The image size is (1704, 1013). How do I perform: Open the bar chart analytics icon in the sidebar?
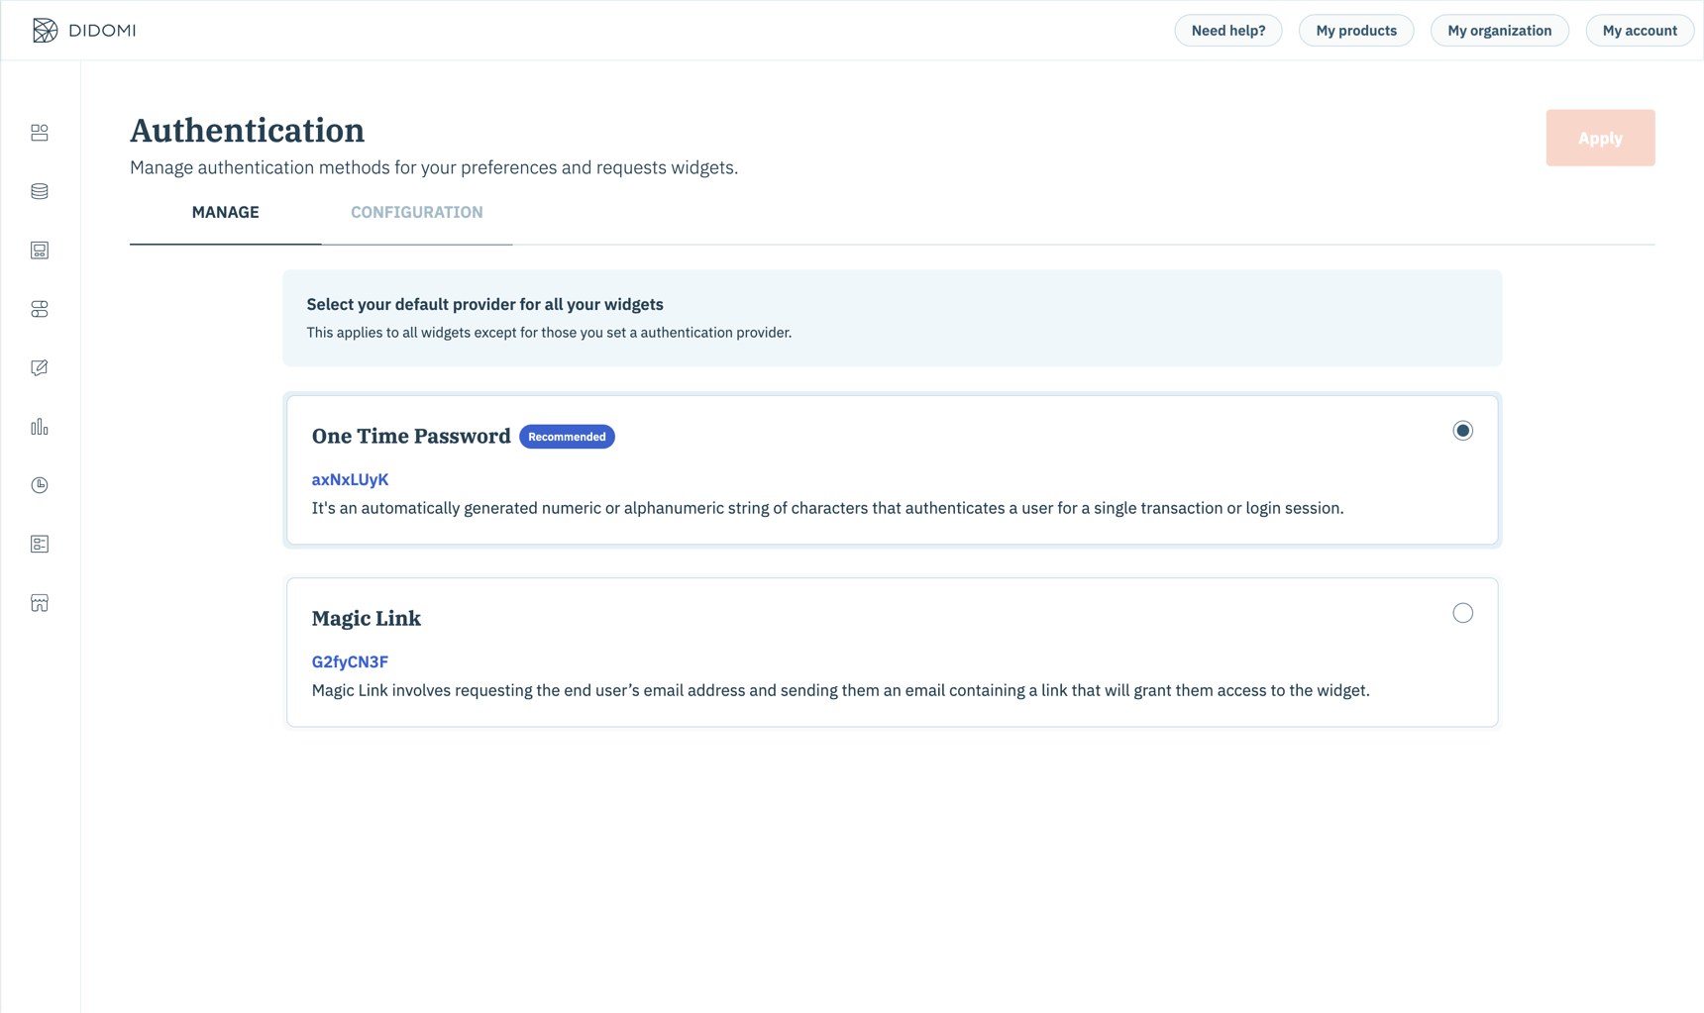click(40, 427)
